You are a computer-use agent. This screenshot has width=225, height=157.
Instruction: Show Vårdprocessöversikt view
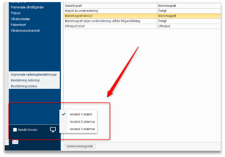[x=25, y=30]
